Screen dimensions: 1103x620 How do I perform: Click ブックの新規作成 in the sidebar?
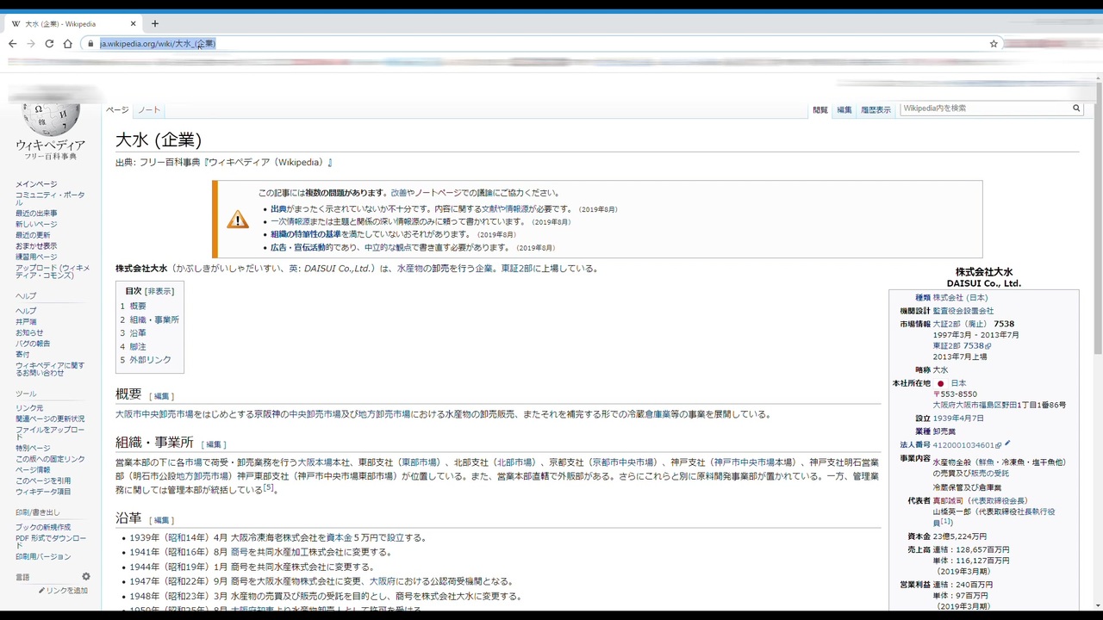tap(43, 527)
